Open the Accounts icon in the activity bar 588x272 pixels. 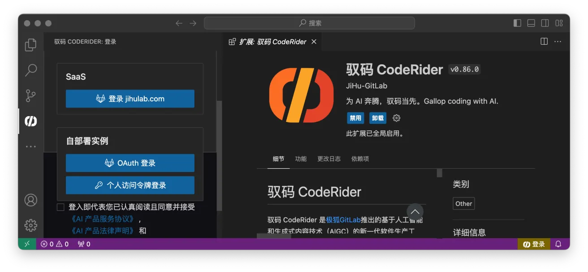(x=30, y=200)
